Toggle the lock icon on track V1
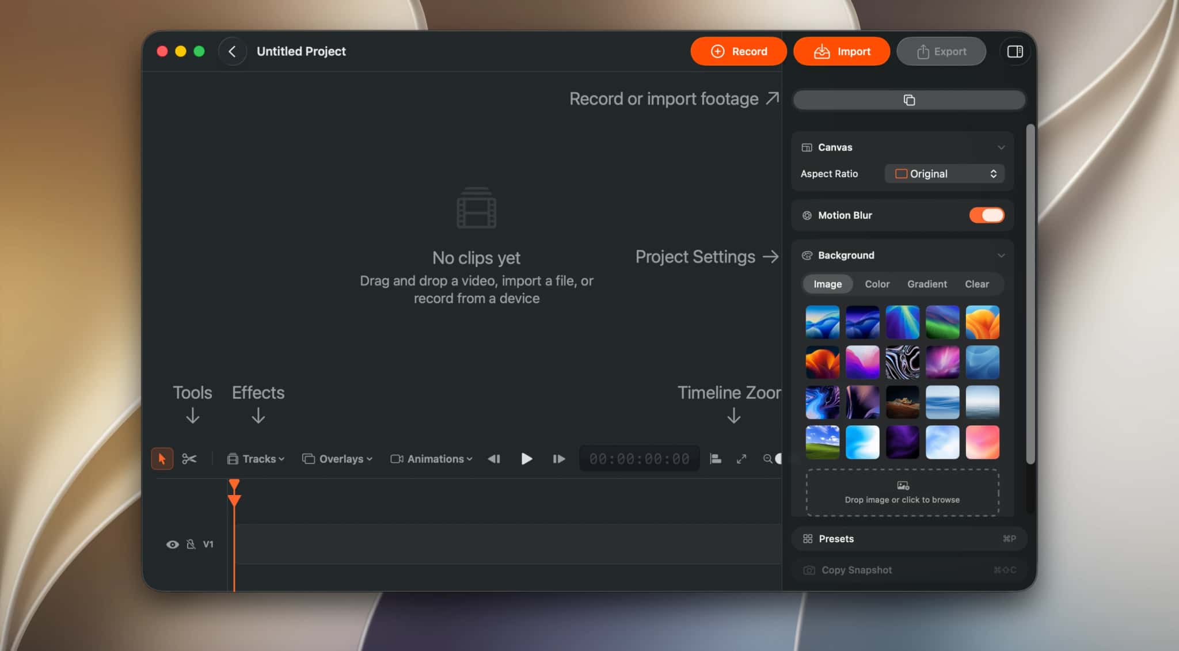The image size is (1179, 651). pos(191,544)
